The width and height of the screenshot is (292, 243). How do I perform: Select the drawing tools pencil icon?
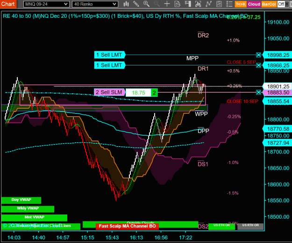pyautogui.click(x=136, y=4)
